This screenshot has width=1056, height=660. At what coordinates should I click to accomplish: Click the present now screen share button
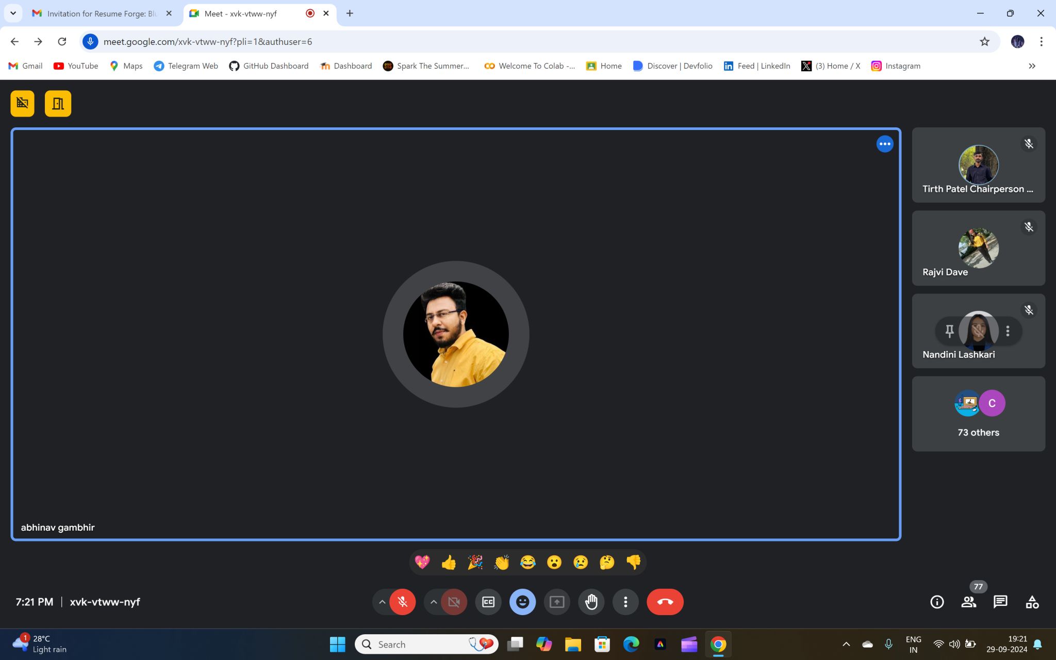[557, 602]
